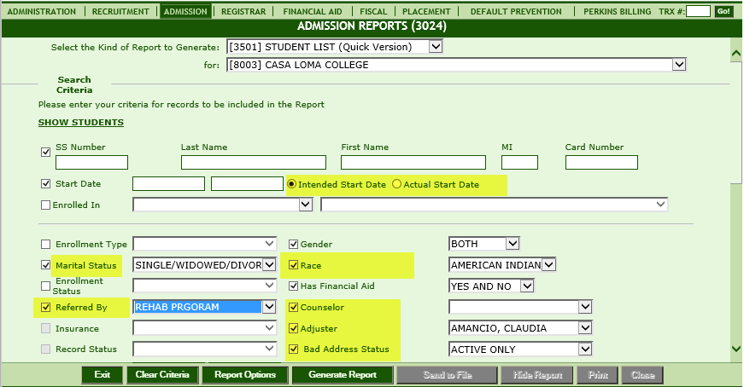The height and width of the screenshot is (387, 744).
Task: Click the scroll down arrow
Action: (x=736, y=349)
